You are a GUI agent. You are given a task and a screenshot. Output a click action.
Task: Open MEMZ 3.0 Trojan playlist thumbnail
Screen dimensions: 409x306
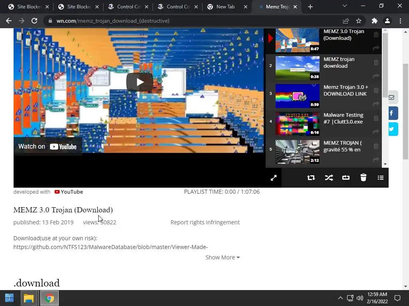297,40
